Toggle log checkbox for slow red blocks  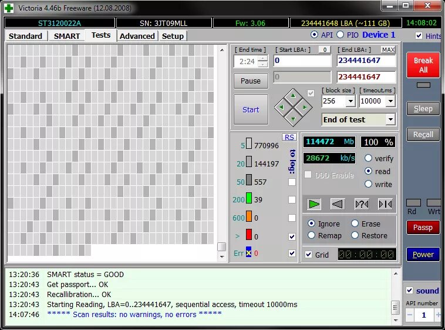click(292, 236)
